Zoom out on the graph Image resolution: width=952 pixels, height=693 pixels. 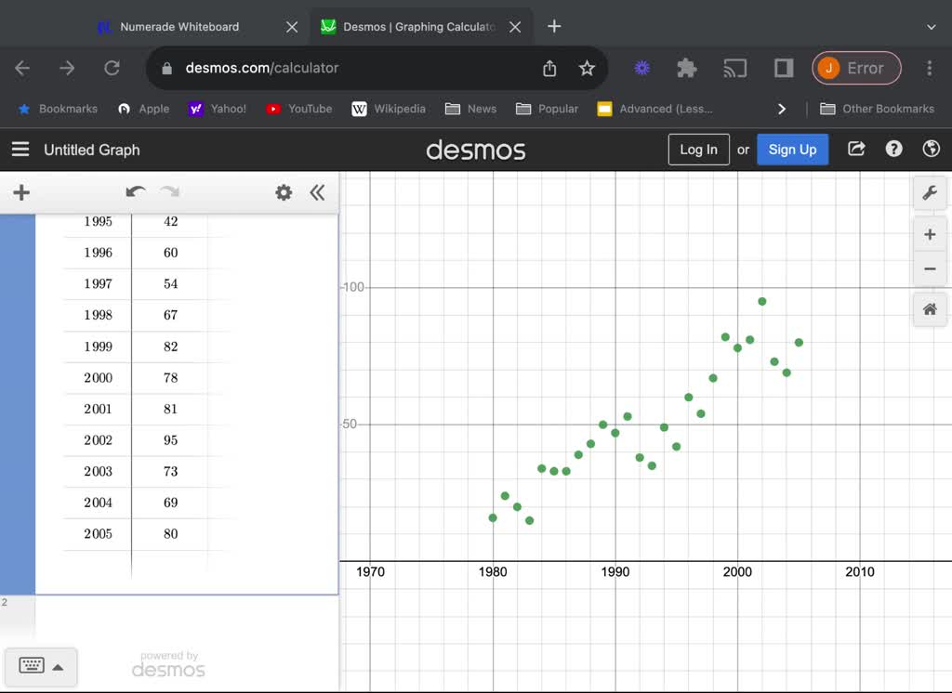point(929,268)
